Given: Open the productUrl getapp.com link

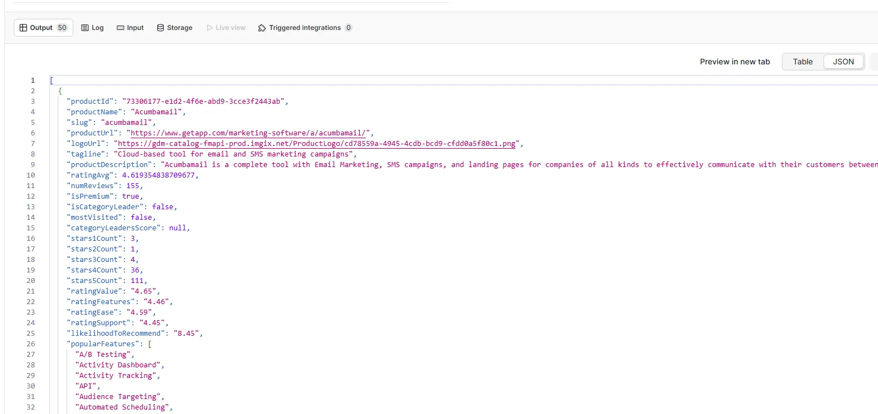Looking at the screenshot, I should tap(248, 133).
